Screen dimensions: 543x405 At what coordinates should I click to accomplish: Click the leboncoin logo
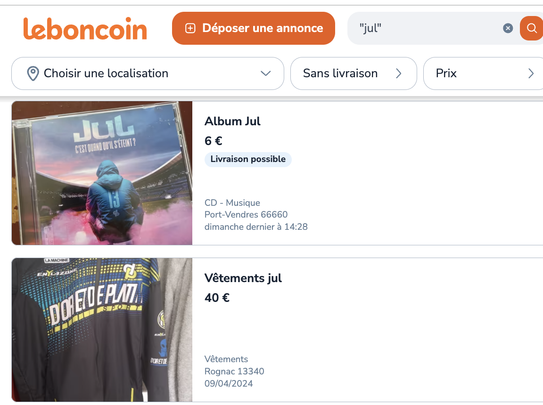point(85,28)
